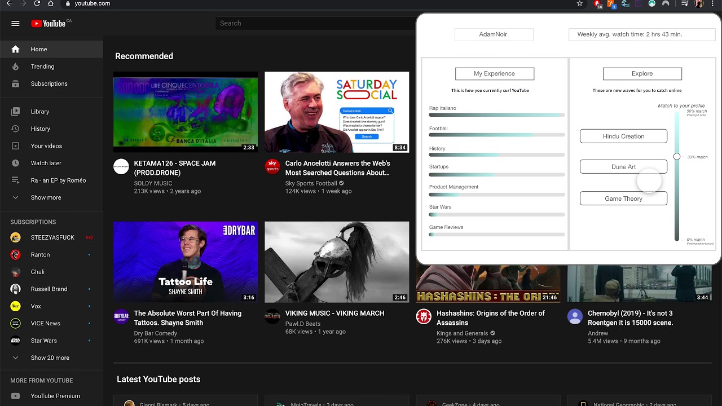Open Home in the sidebar
Image resolution: width=722 pixels, height=406 pixels.
coord(51,49)
